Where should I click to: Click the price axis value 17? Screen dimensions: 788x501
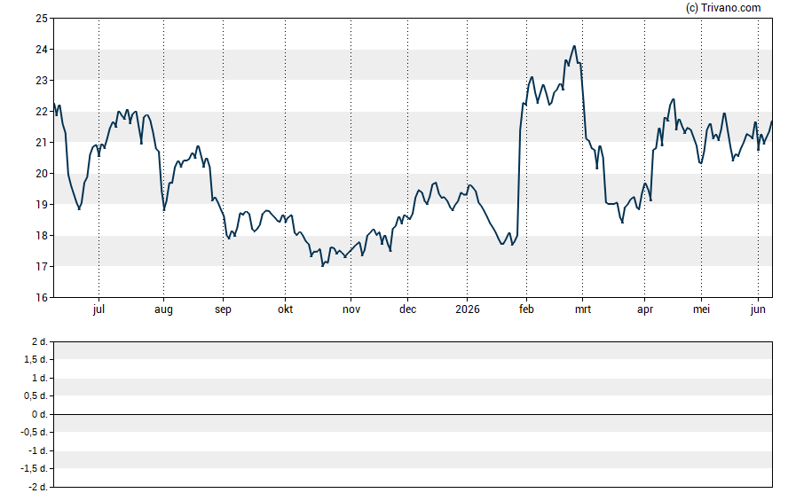pos(41,267)
